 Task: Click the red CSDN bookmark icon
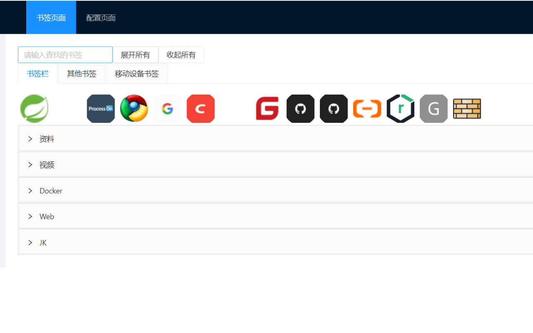pos(201,108)
